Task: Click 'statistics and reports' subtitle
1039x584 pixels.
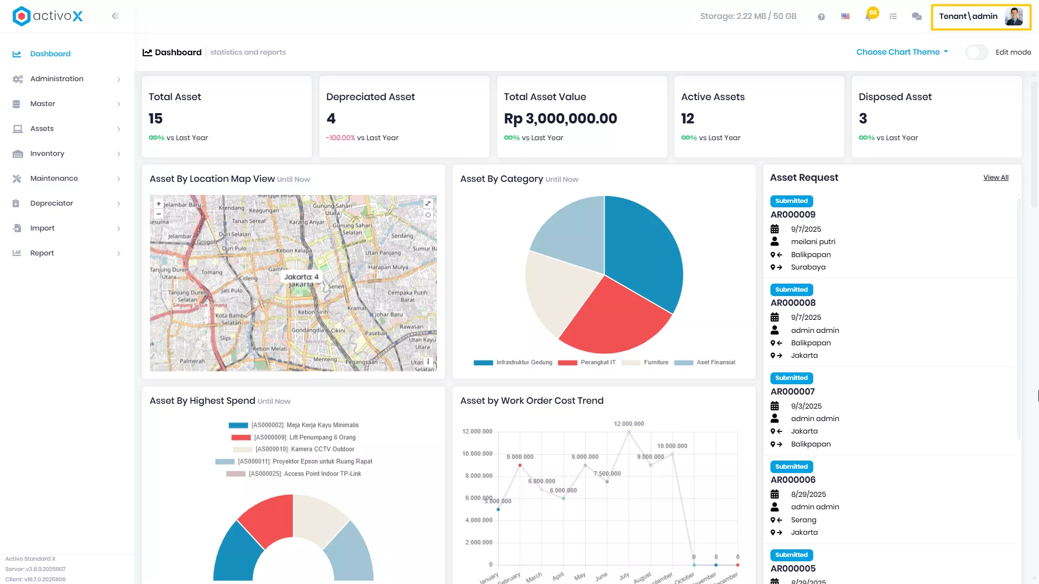Action: coord(248,53)
